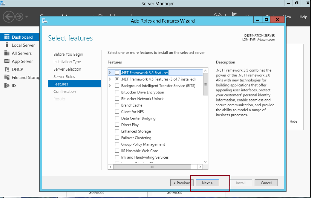Close the Add Roles and Features Wizard
The height and width of the screenshot is (198, 311).
pos(277,20)
